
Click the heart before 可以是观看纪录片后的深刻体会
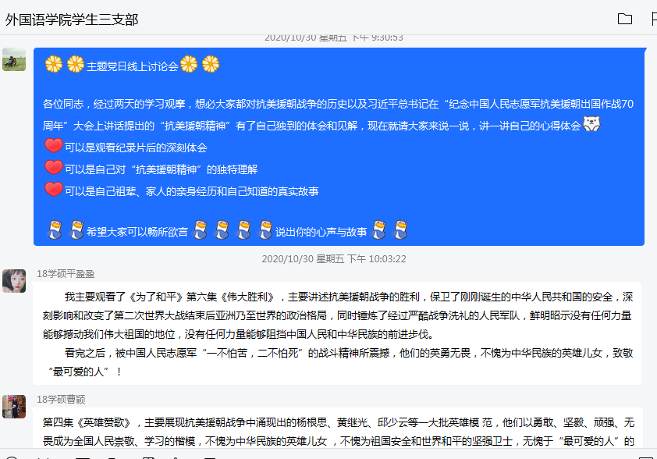53,146
